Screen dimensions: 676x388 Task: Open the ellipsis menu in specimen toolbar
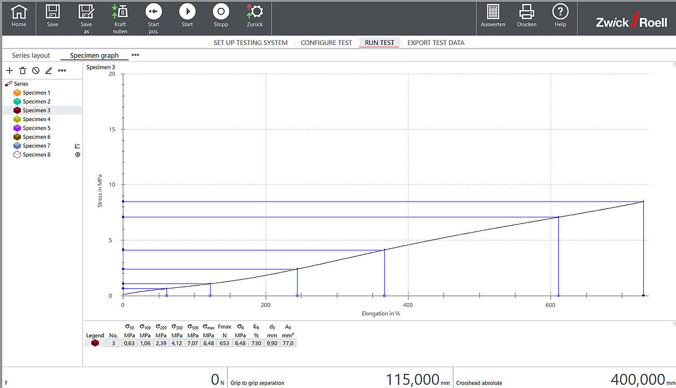click(x=62, y=70)
